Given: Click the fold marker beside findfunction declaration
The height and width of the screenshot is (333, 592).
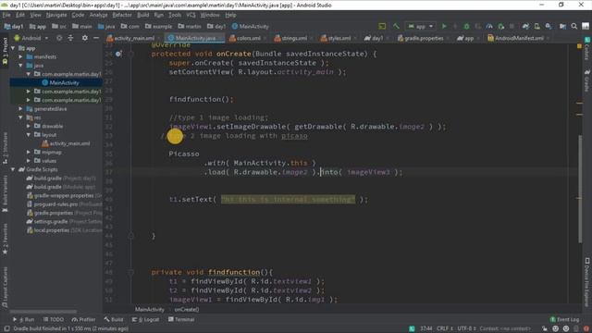Looking at the screenshot, I should 131,272.
